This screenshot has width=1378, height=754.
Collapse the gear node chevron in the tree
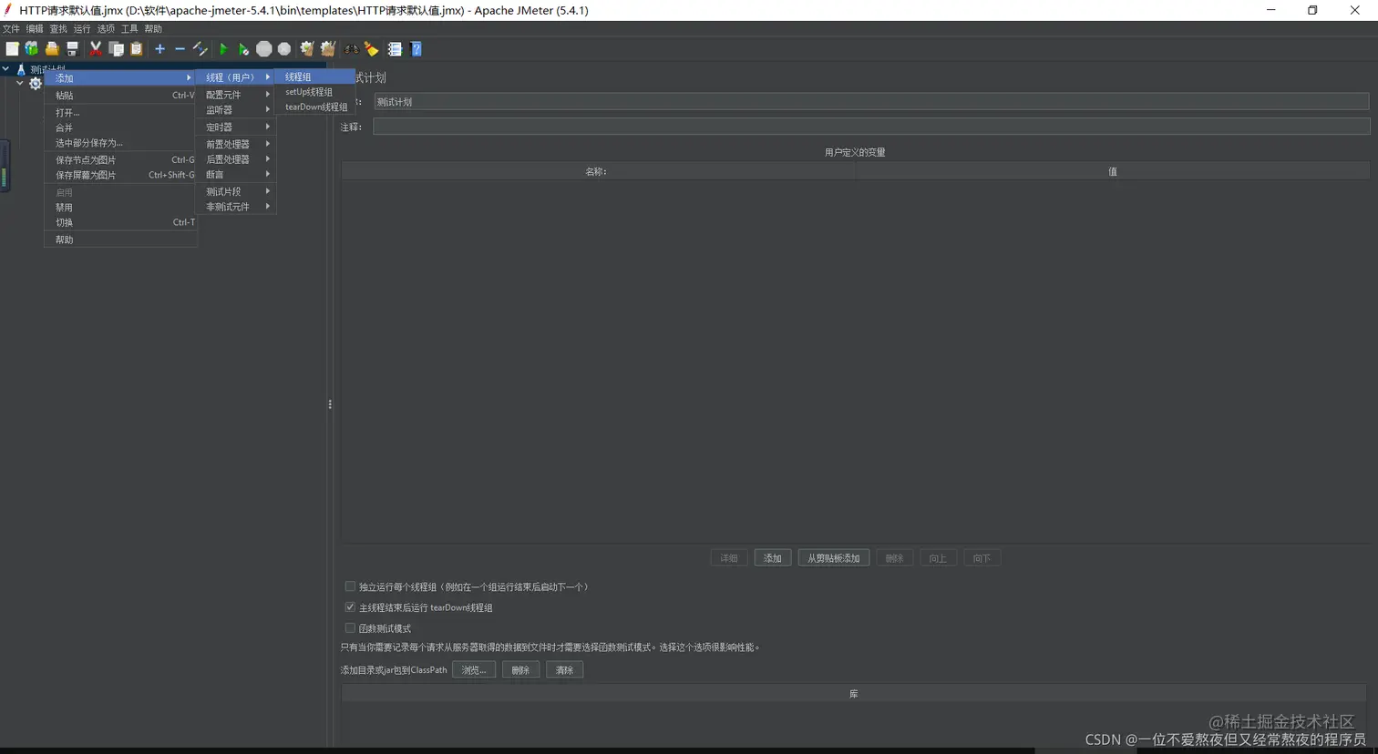pyautogui.click(x=20, y=83)
